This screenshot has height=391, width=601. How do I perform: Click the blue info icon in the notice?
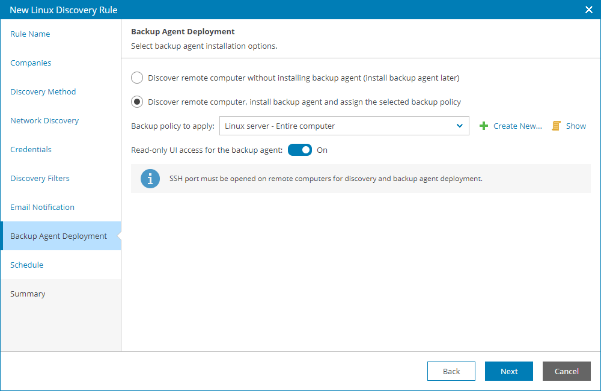(150, 179)
